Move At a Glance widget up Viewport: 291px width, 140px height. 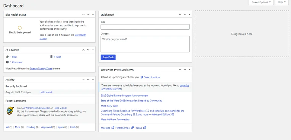(x=83, y=50)
